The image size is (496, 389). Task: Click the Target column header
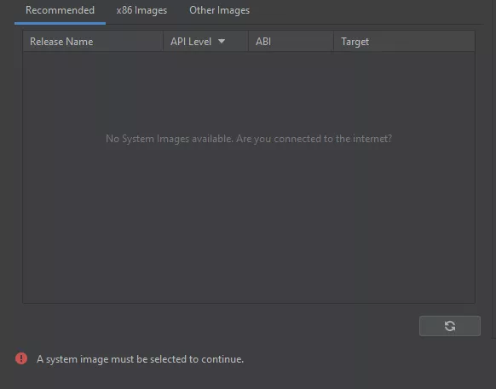click(404, 41)
